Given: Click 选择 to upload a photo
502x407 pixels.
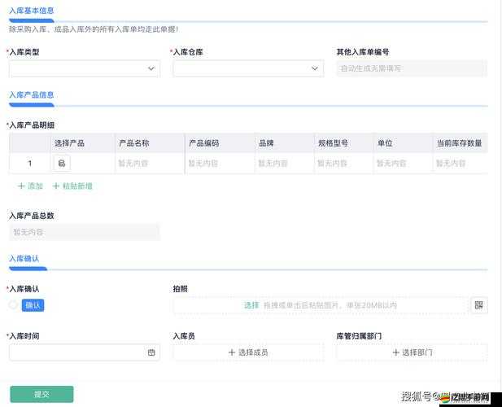Looking at the screenshot, I should (251, 305).
